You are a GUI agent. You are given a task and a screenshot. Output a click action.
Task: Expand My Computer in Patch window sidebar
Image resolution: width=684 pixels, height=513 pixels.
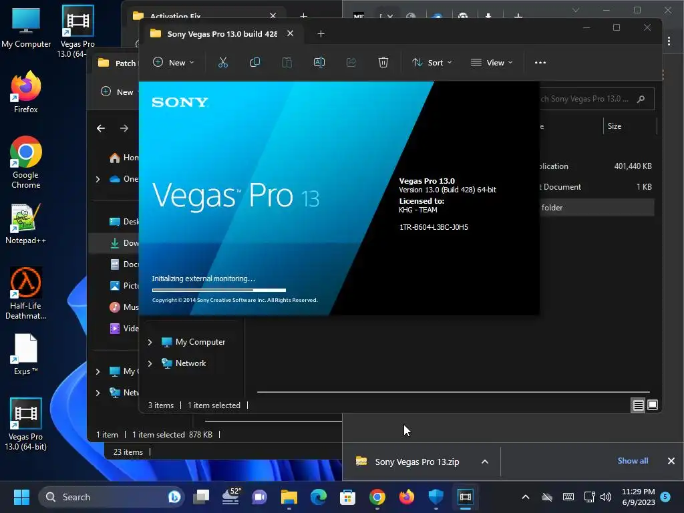[x=98, y=371]
